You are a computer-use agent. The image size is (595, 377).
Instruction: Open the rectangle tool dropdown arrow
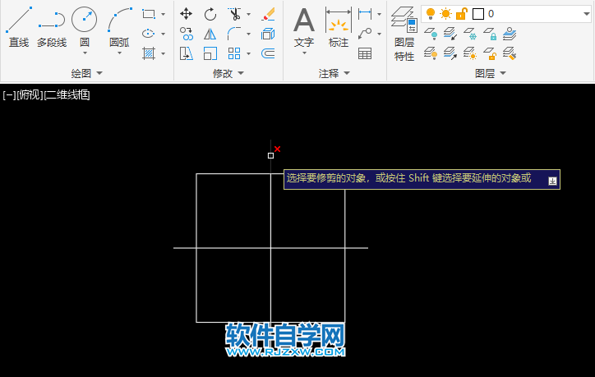pos(164,15)
